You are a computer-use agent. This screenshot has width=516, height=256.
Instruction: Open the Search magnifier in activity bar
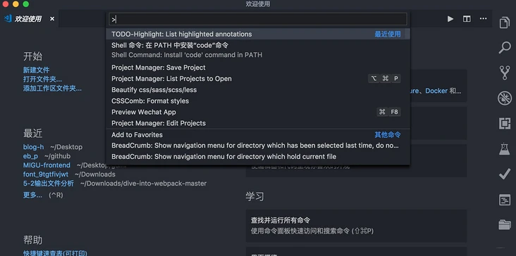[505, 48]
